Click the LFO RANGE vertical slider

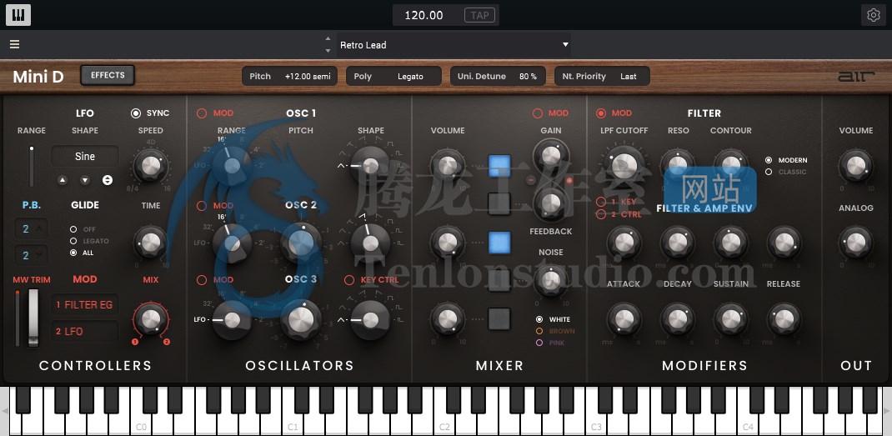32,166
